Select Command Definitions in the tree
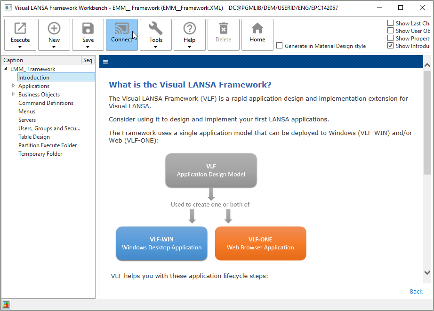Image resolution: width=434 pixels, height=311 pixels. click(x=46, y=103)
